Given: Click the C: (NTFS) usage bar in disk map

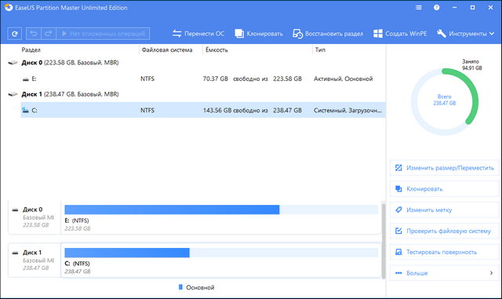Looking at the screenshot, I should [x=221, y=253].
